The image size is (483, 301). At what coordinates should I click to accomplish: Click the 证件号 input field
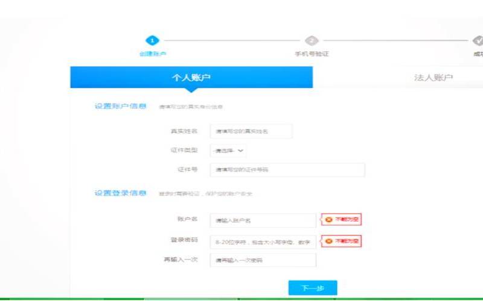pos(287,170)
